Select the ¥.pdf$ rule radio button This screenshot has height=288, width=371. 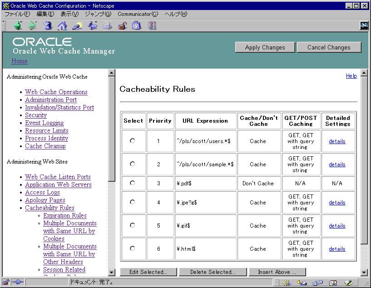[x=133, y=183]
